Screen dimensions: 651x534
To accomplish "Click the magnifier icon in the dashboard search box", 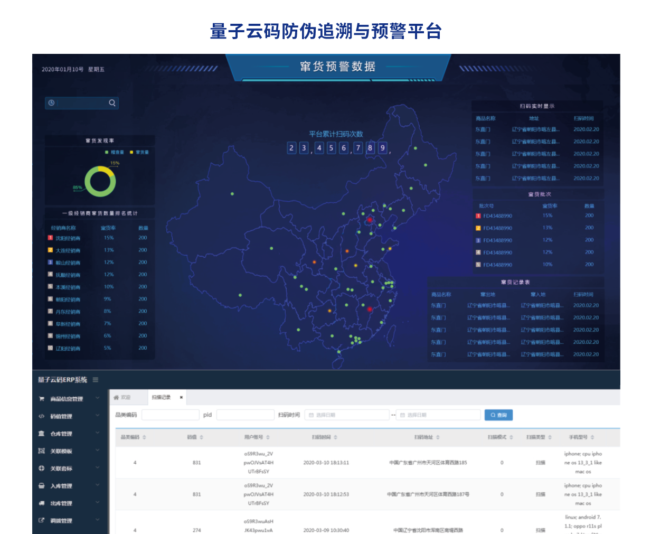I will click(112, 103).
